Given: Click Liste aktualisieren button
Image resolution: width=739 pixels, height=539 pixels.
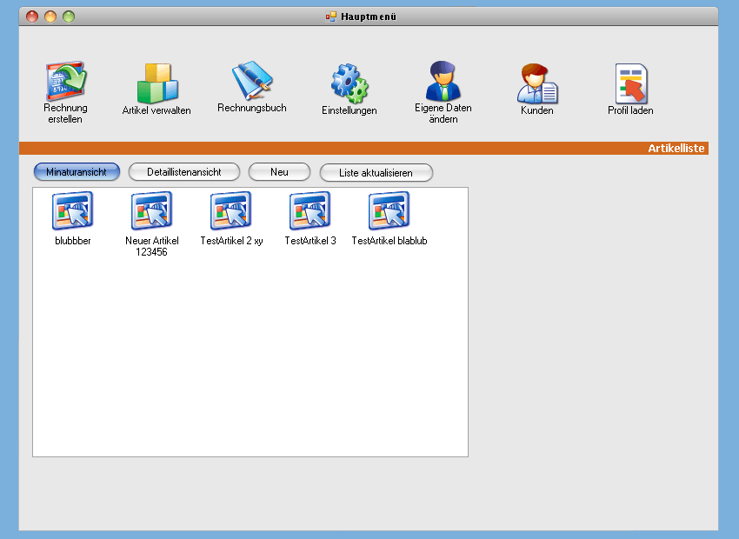Looking at the screenshot, I should coord(376,172).
